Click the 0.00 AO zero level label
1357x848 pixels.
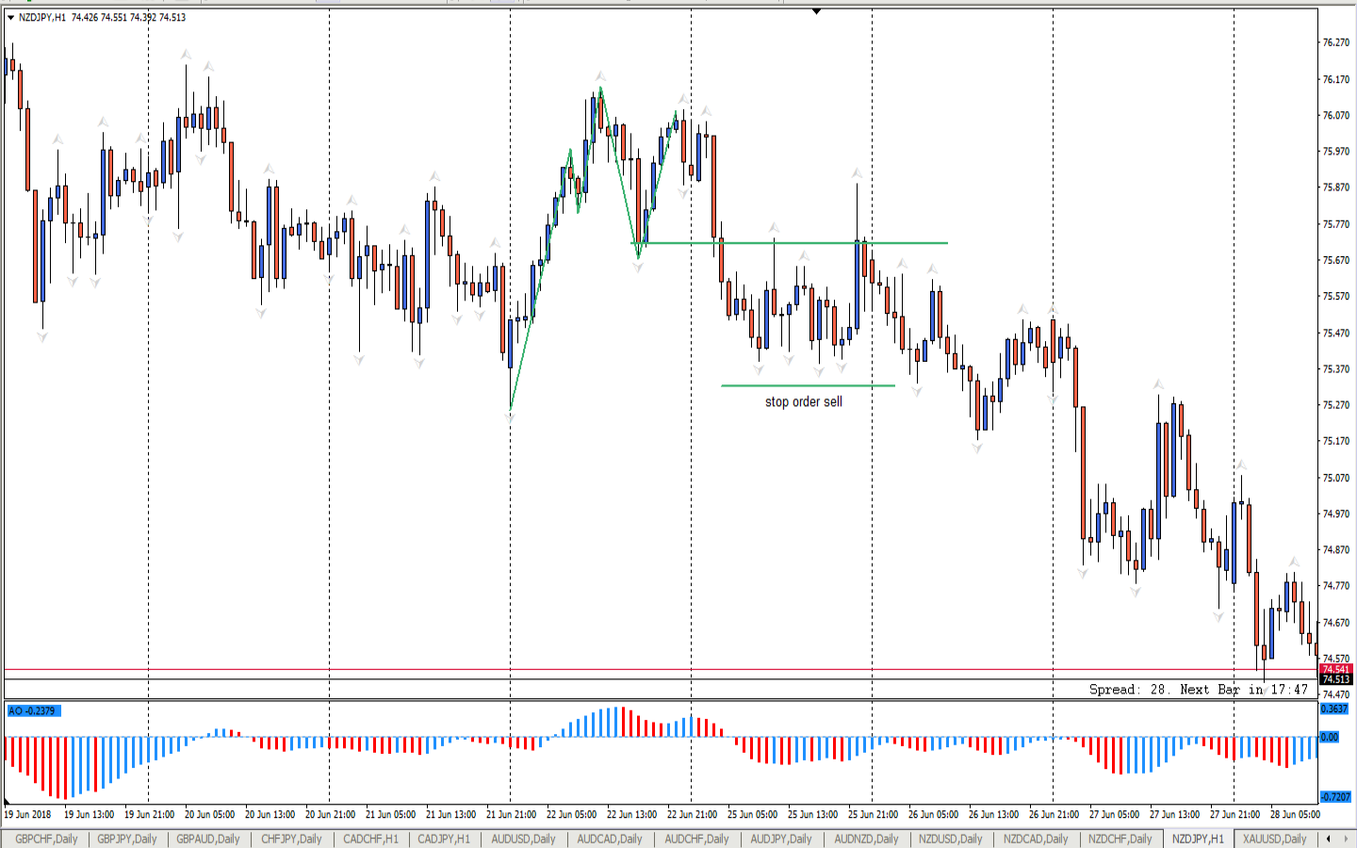click(x=1329, y=737)
